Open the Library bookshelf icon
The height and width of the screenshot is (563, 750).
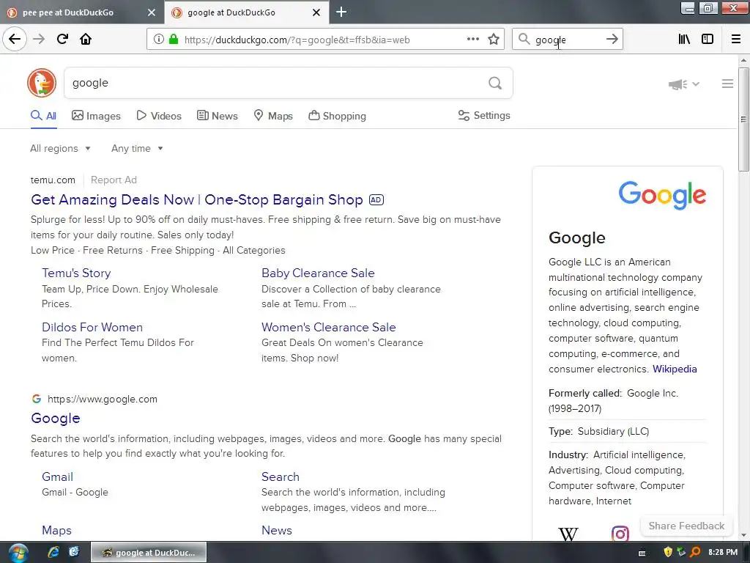pos(684,40)
